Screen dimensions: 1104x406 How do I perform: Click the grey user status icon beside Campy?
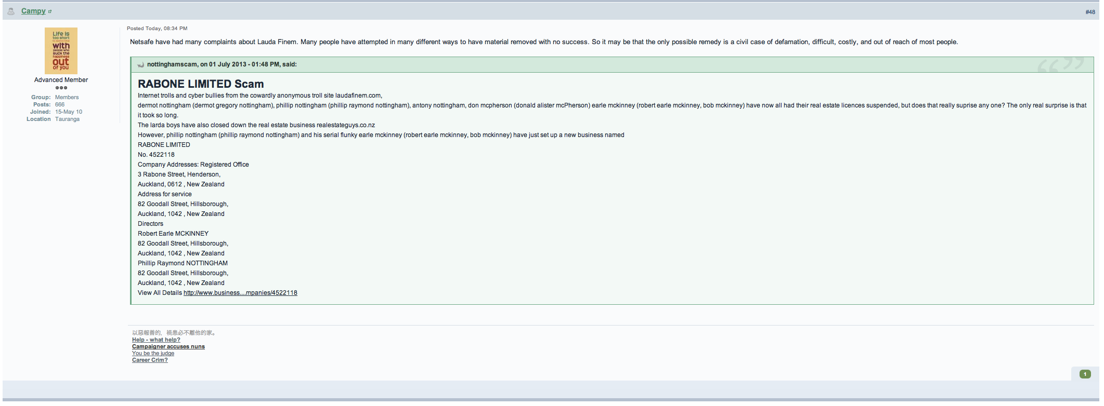[x=11, y=11]
